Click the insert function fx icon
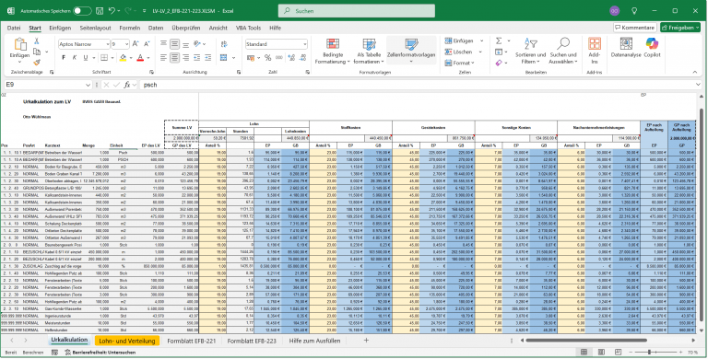708x359 pixels. 128,85
